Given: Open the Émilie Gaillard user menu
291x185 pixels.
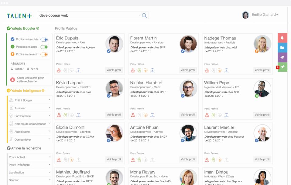Looking at the screenshot, I should [x=264, y=15].
